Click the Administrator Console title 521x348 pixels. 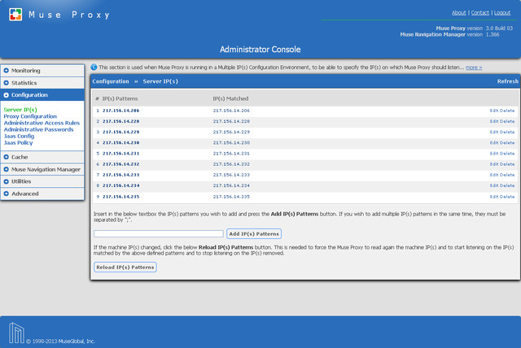[260, 50]
